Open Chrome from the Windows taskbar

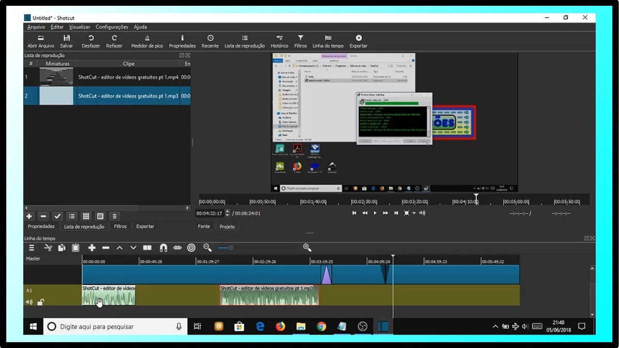[x=322, y=327]
